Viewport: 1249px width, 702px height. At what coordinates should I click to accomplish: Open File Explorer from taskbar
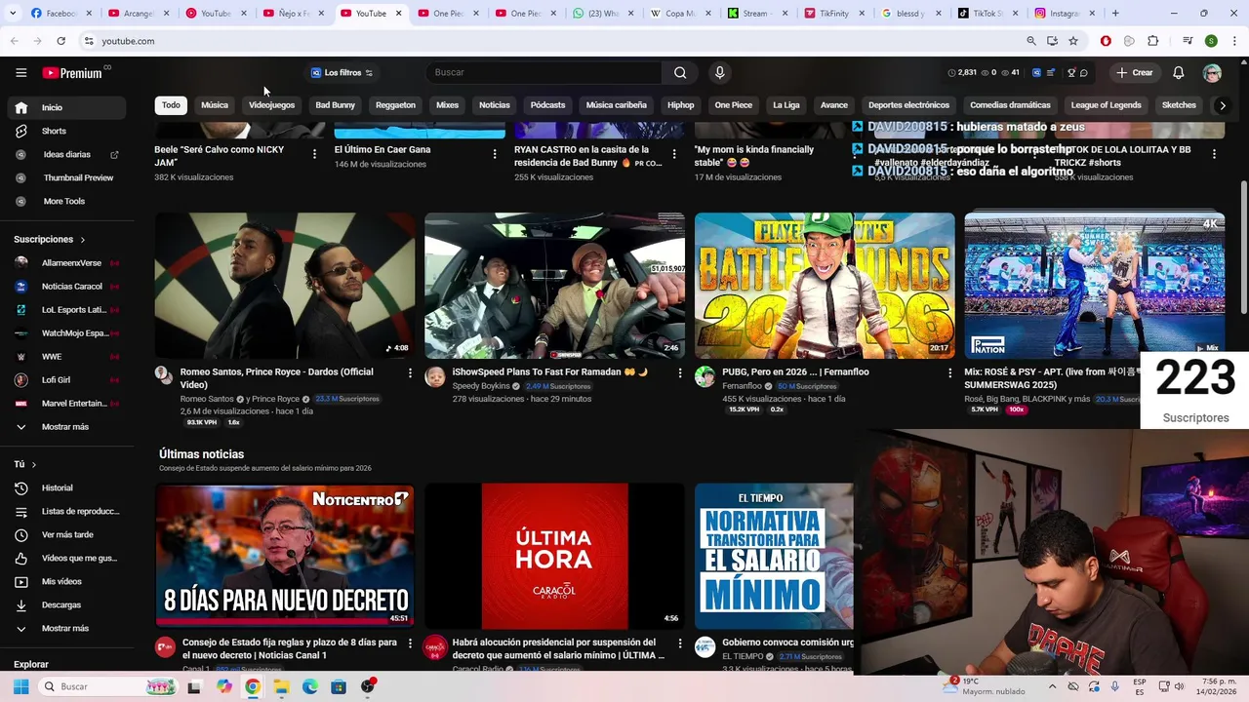click(281, 686)
